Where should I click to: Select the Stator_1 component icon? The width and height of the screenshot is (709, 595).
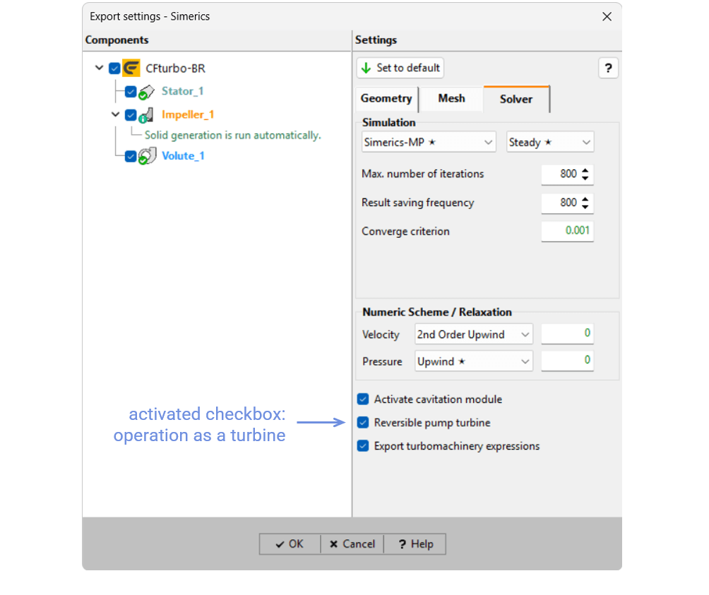pyautogui.click(x=146, y=92)
